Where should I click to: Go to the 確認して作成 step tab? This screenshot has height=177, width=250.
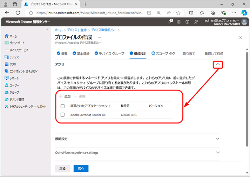(x=214, y=54)
